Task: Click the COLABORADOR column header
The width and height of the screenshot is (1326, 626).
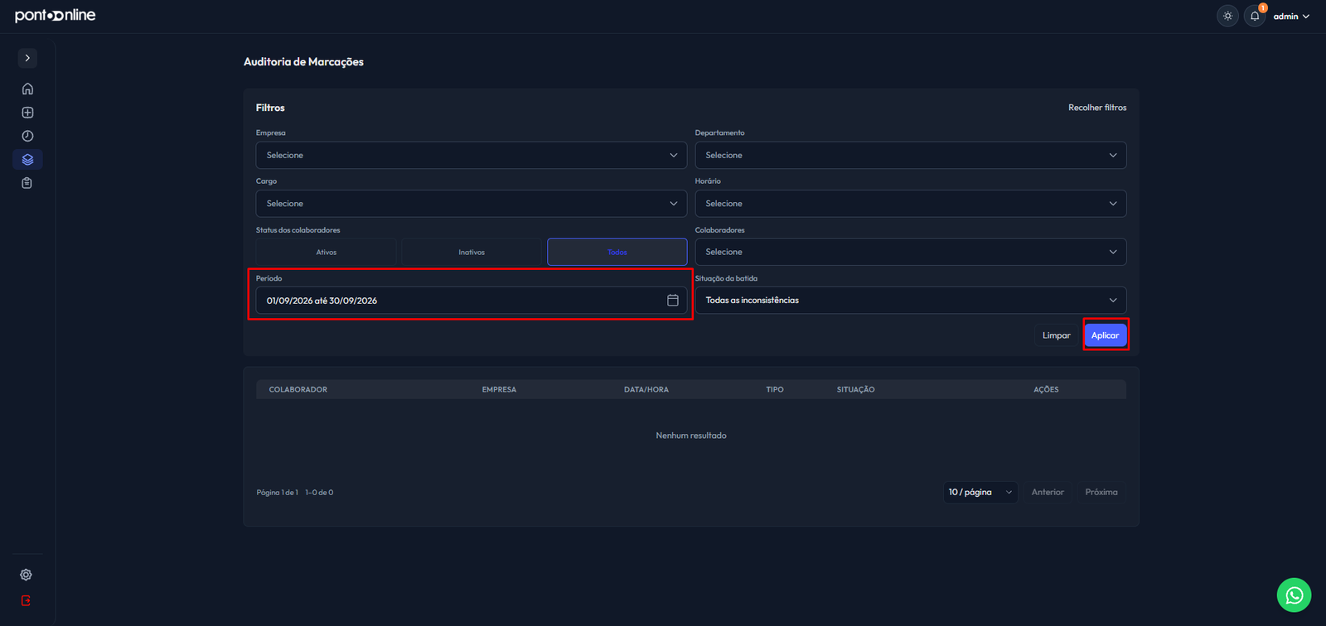Action: click(x=298, y=389)
